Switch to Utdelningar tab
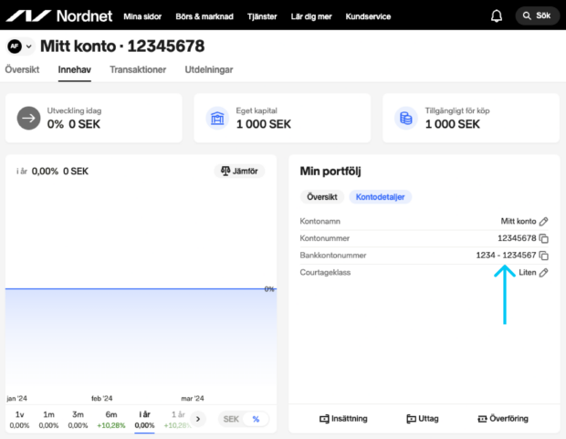Screen dimensions: 566x439 209,69
